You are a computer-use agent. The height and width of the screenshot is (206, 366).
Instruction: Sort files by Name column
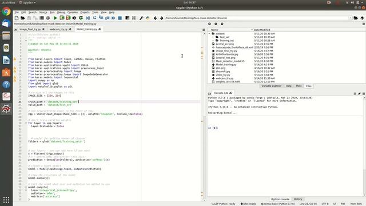230,30
